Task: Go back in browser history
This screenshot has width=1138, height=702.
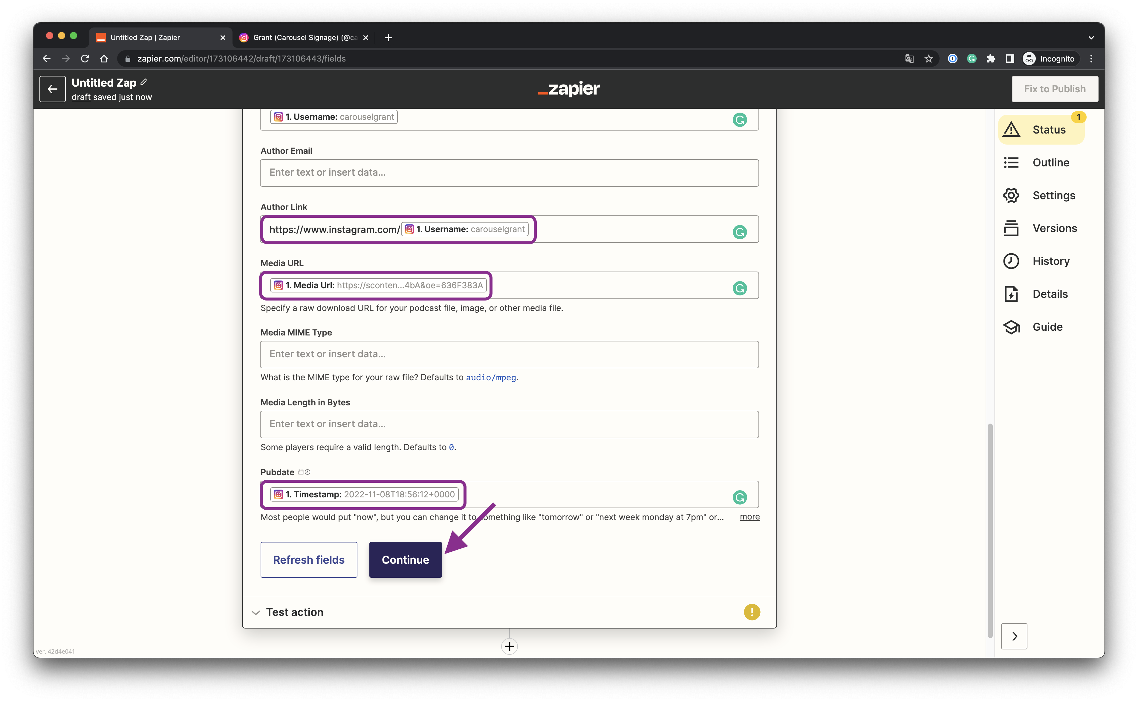Action: [x=46, y=59]
